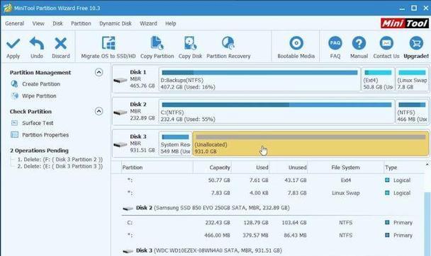This screenshot has height=256, width=431.
Task: Click the MiniTool app icon in title bar
Action: click(x=7, y=8)
